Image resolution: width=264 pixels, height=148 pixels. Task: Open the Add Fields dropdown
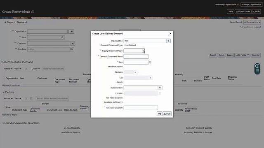point(243,55)
